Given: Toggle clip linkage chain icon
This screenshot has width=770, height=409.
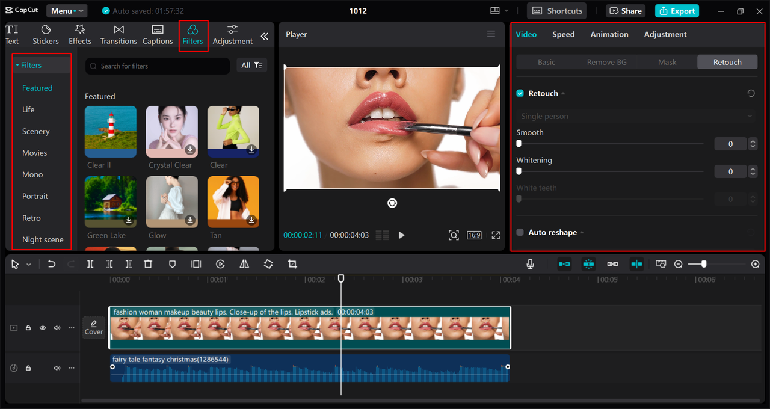Looking at the screenshot, I should click(612, 264).
